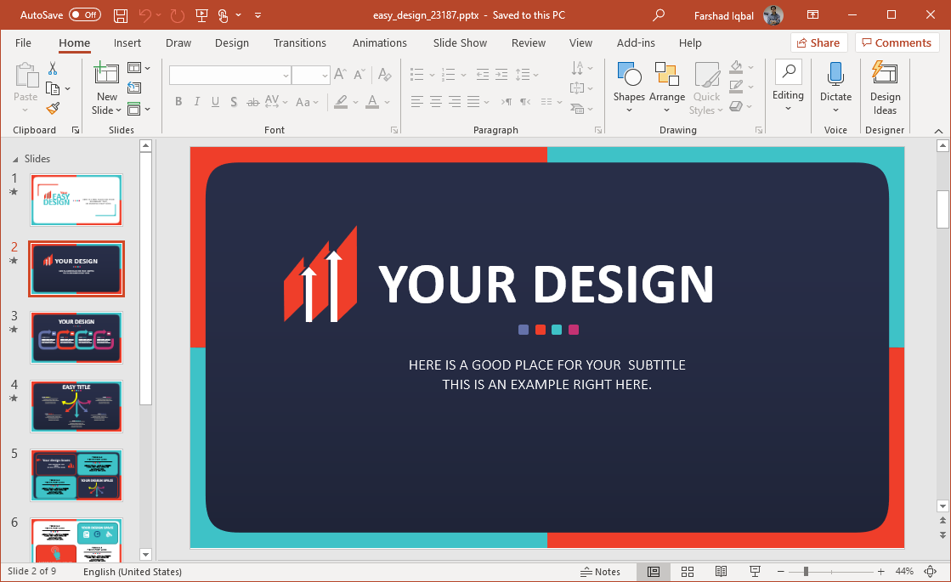The width and height of the screenshot is (951, 582).
Task: Enable Underline formatting
Action: [215, 101]
